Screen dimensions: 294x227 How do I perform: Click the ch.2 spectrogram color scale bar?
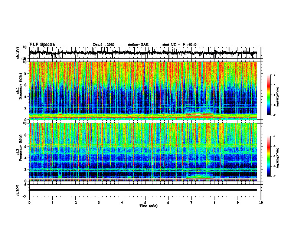click(269, 156)
